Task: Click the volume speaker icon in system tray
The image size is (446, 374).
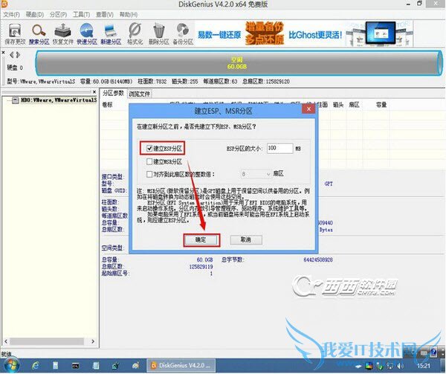Action: coord(401,366)
